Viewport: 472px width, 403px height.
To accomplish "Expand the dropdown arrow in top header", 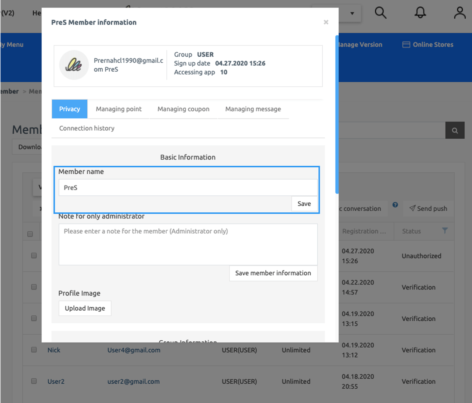I will coord(352,14).
